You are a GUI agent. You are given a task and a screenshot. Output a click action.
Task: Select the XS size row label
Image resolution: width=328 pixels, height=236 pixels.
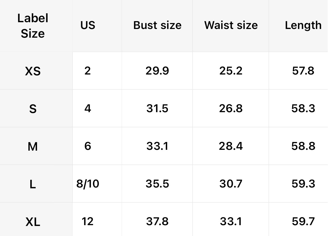33,71
